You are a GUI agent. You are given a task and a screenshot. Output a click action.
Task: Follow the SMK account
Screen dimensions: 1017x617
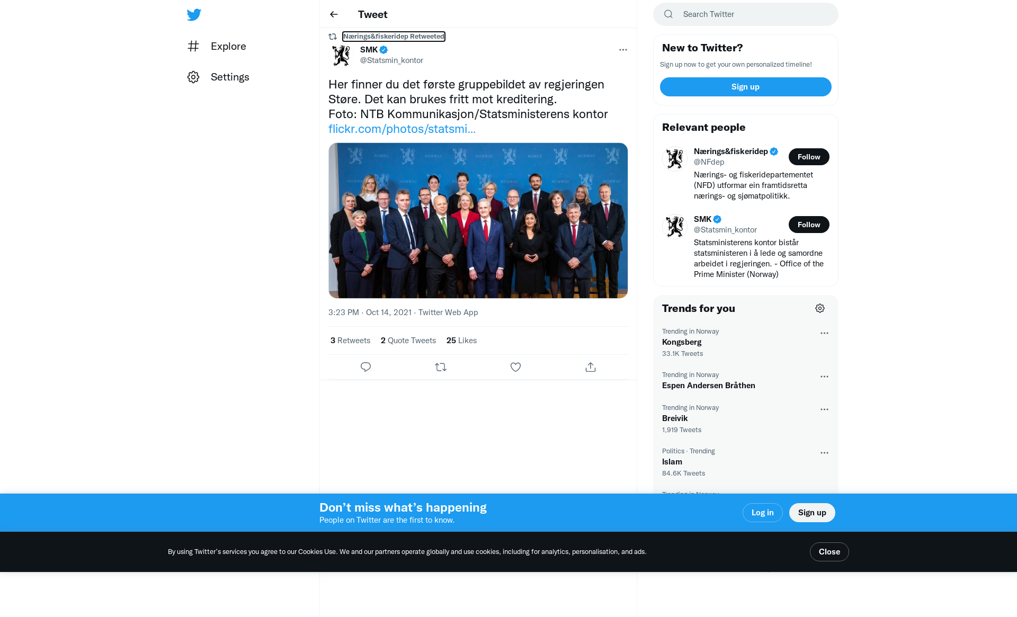[808, 225]
